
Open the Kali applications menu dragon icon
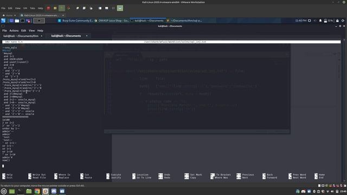(x=3, y=21)
